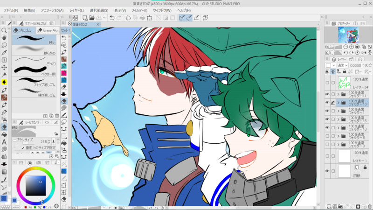This screenshot has width=373, height=210.
Task: Open レイヤー(L) menu
Action: [x=76, y=10]
